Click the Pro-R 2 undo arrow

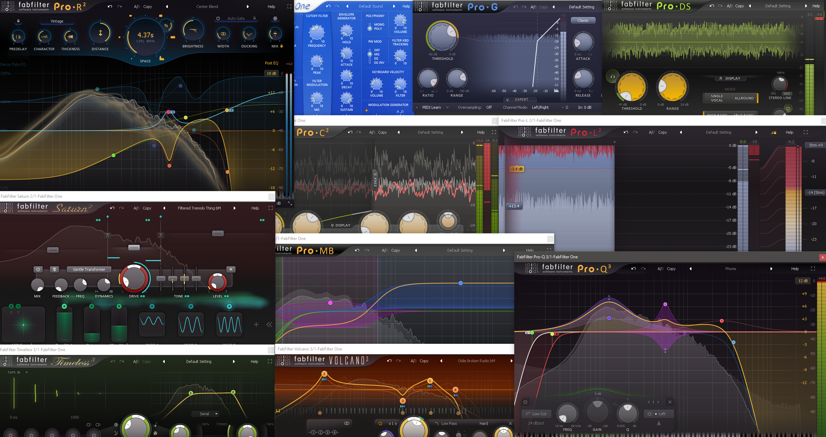pos(110,7)
